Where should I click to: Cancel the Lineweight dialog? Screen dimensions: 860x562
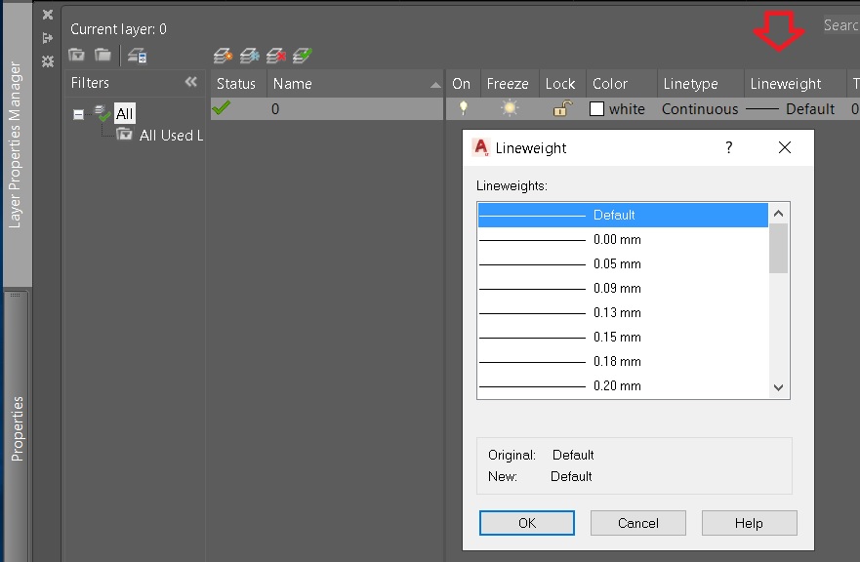(637, 522)
